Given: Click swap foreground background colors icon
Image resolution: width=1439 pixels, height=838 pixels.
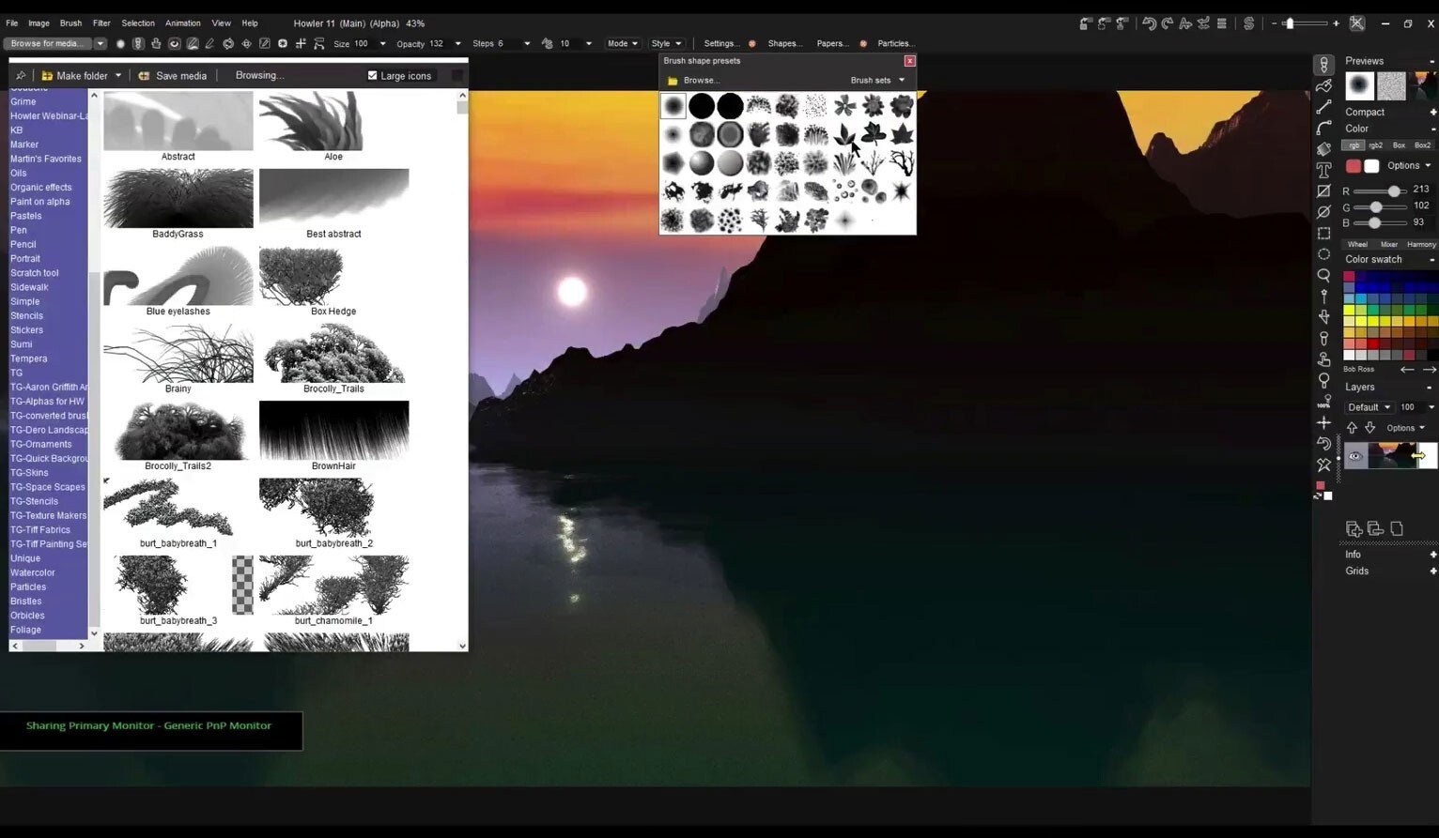Looking at the screenshot, I should tap(1317, 496).
